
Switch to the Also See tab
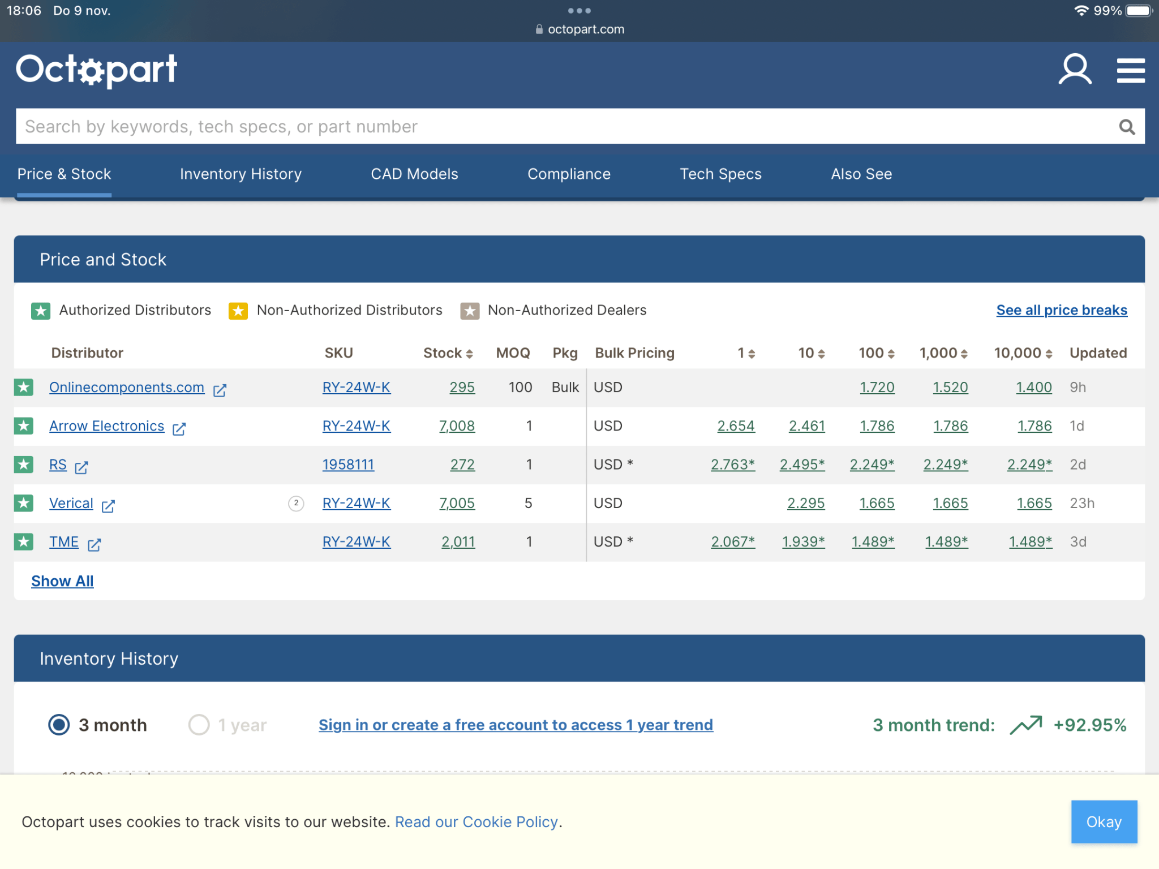click(x=861, y=174)
